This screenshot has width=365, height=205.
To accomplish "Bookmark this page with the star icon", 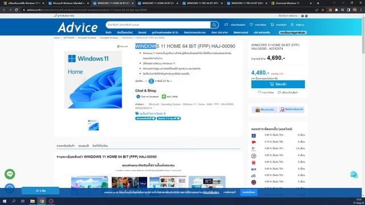I will point(323,10).
